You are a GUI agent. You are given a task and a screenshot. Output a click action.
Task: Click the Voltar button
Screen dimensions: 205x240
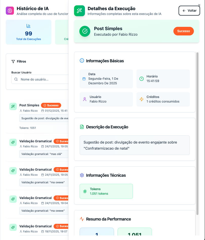pyautogui.click(x=189, y=11)
